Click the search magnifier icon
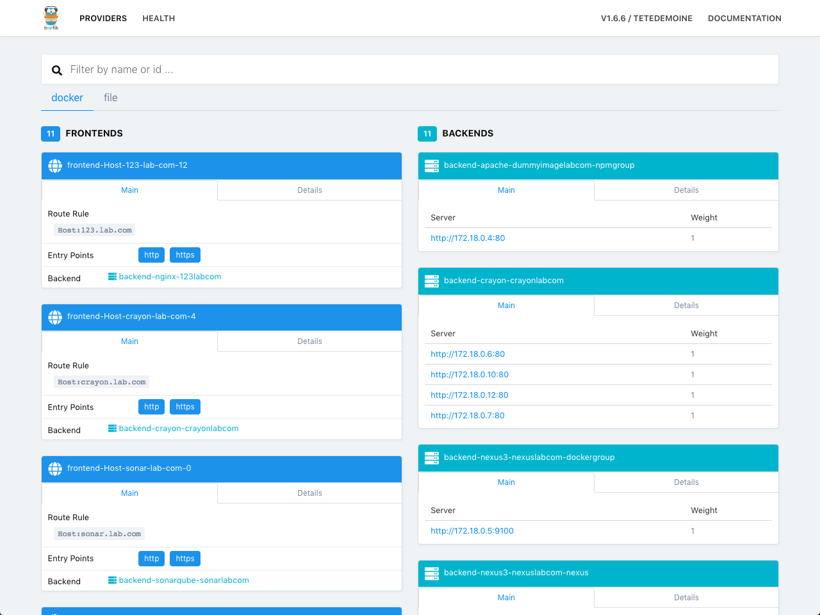This screenshot has width=820, height=615. tap(57, 70)
